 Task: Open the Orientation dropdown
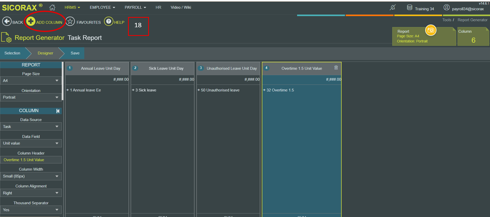click(31, 97)
